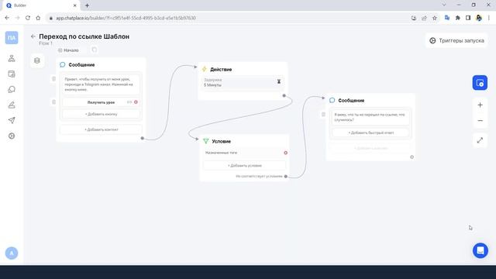Open the Задержка 5 Минуты delay setting

(x=243, y=83)
